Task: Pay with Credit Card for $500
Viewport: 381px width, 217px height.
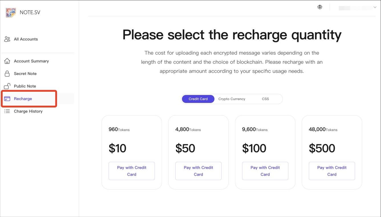Action: pos(332,171)
